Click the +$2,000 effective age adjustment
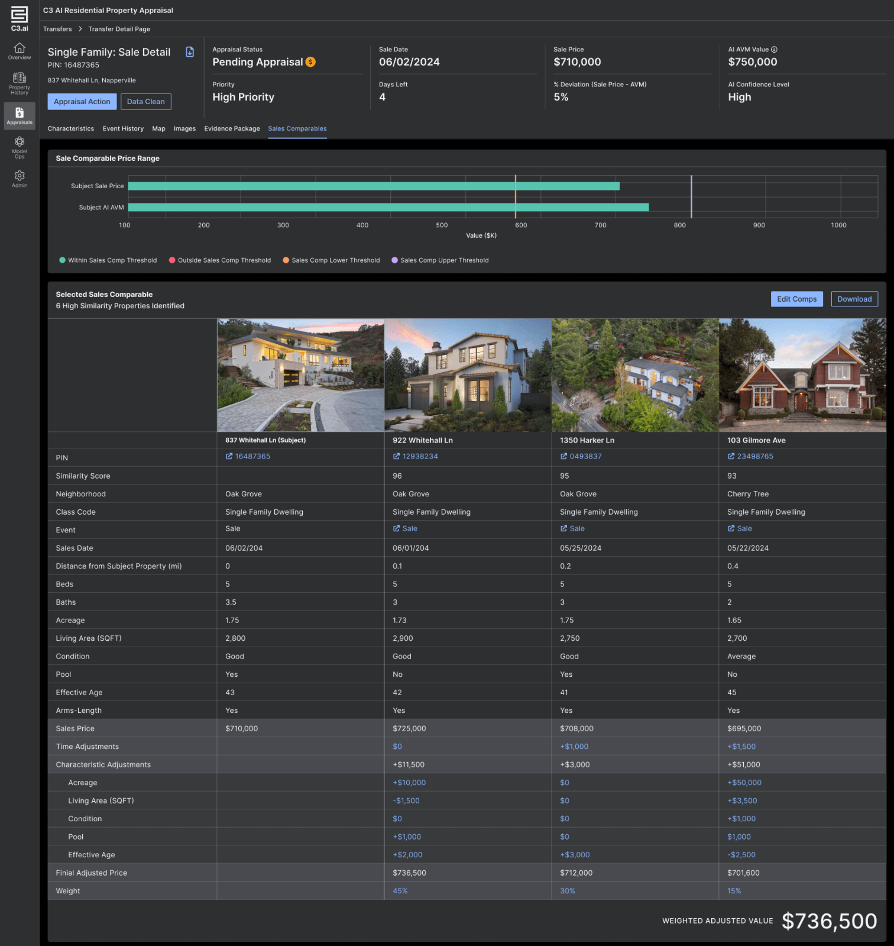This screenshot has height=946, width=894. 407,855
